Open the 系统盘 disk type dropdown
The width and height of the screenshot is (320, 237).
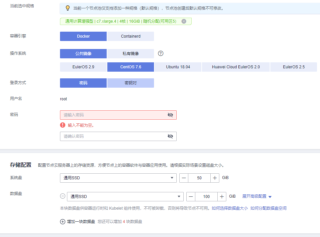[118, 178]
